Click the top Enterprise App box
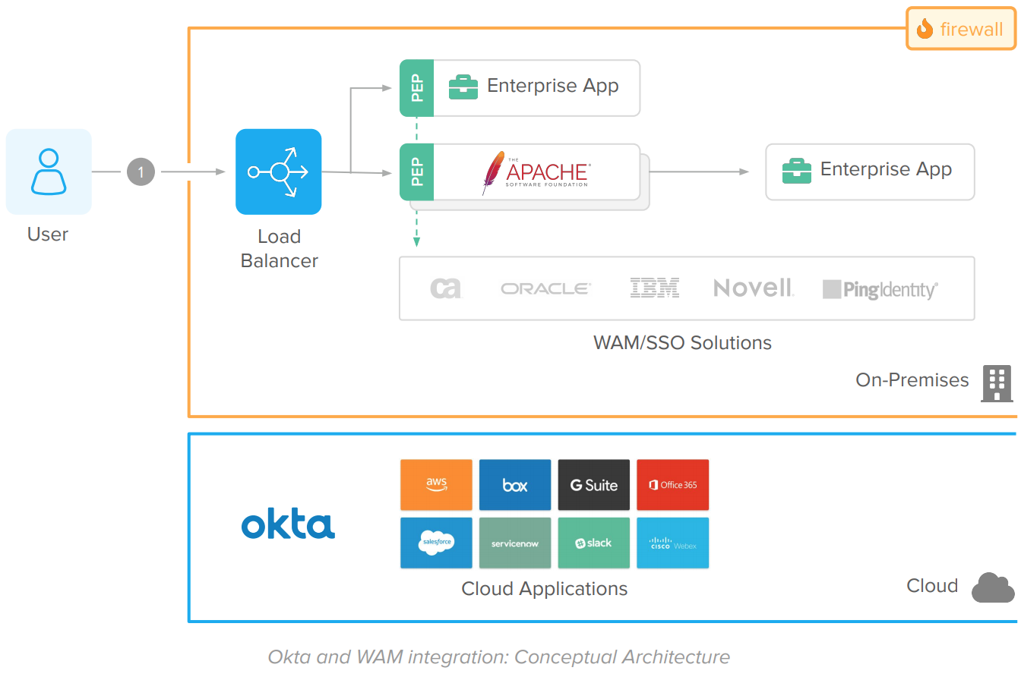This screenshot has width=1021, height=677. coord(536,87)
